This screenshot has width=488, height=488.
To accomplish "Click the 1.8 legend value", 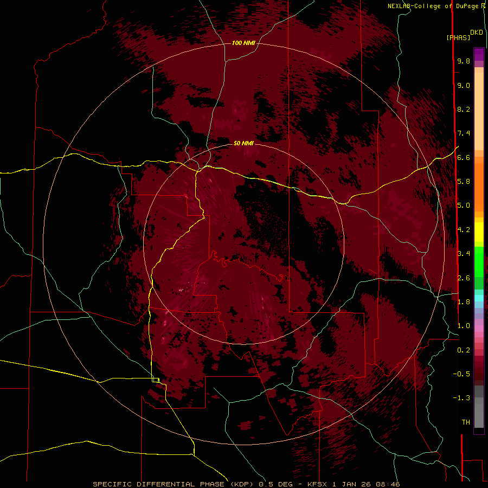I will tap(464, 302).
